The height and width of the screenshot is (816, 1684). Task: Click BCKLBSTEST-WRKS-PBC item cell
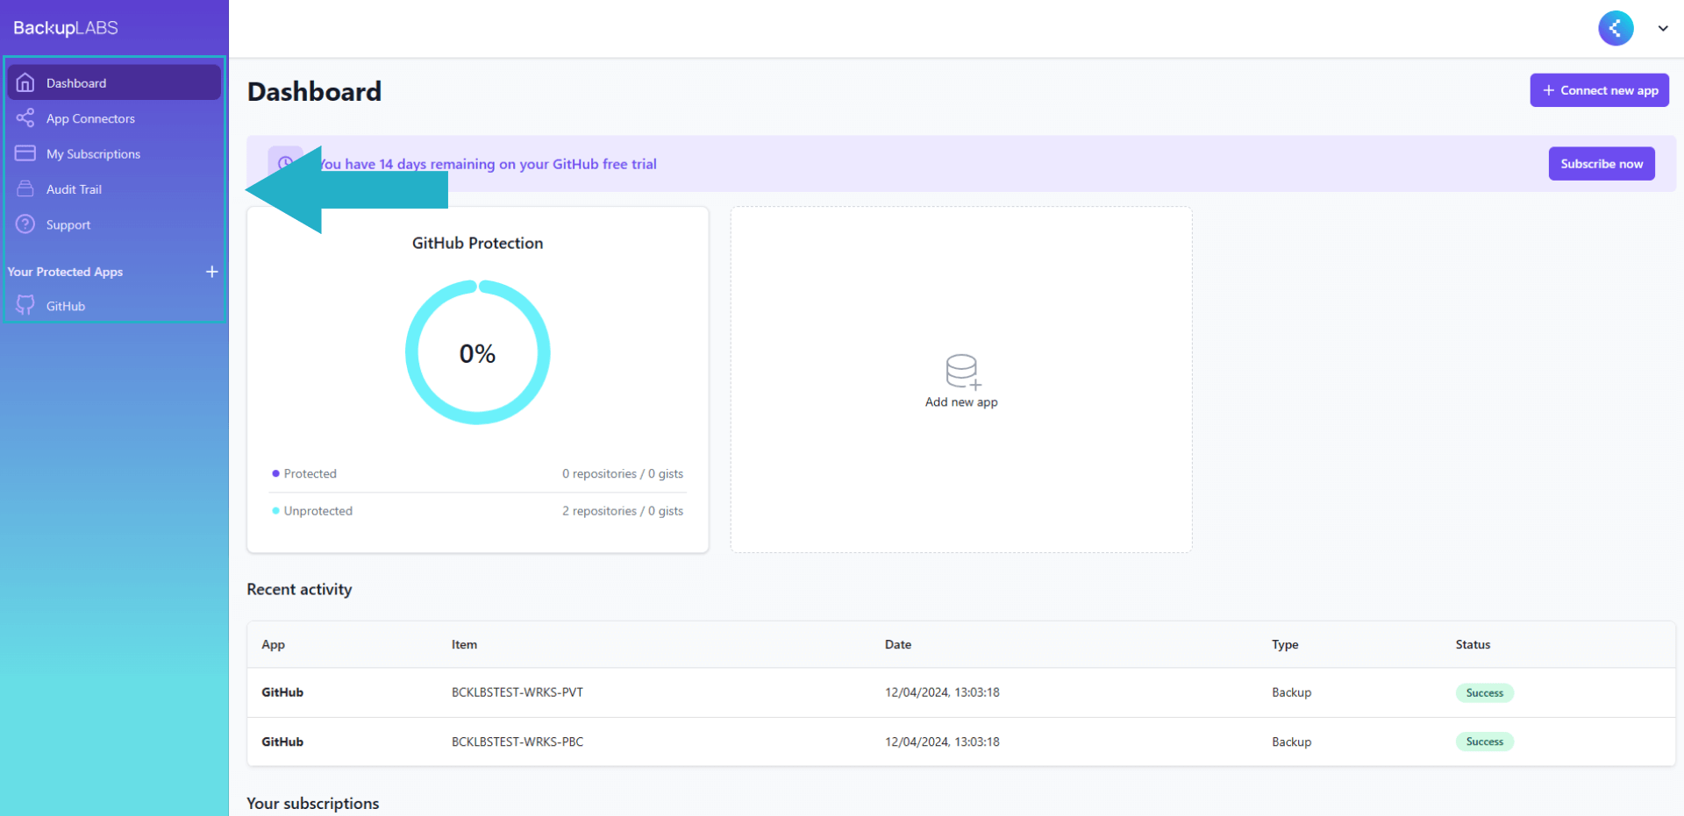517,741
